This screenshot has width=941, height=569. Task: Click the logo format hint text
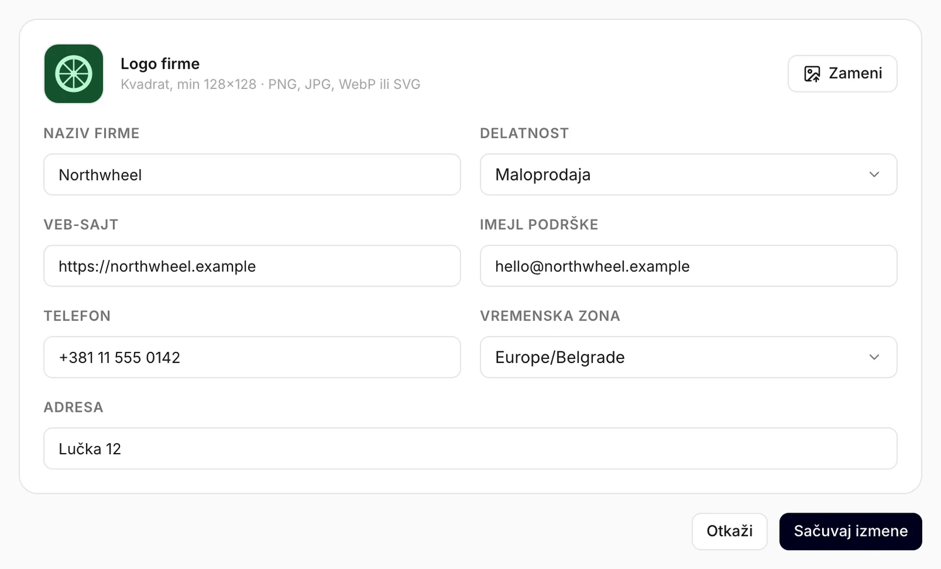pos(271,84)
